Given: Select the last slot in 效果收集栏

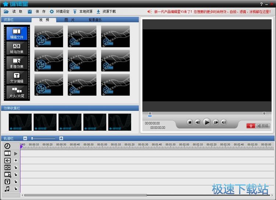Looking at the screenshot, I should point(120,122).
